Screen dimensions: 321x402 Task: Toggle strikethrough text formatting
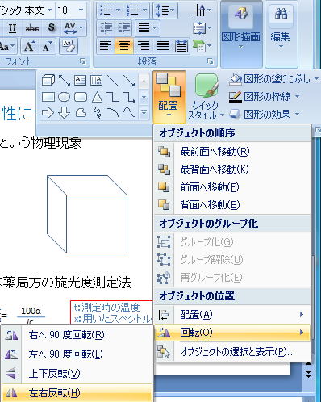(x=32, y=28)
